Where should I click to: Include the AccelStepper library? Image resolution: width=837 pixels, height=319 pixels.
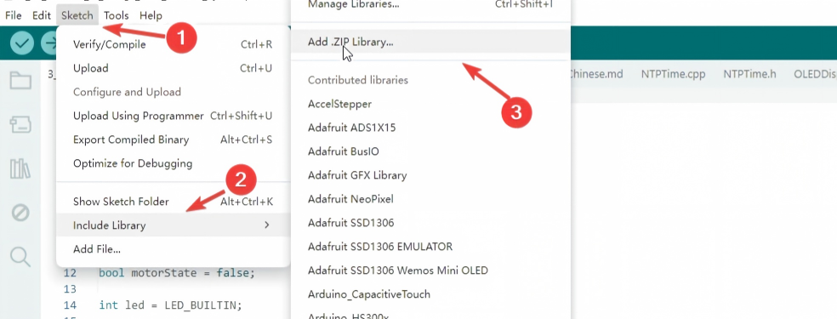pos(430,104)
